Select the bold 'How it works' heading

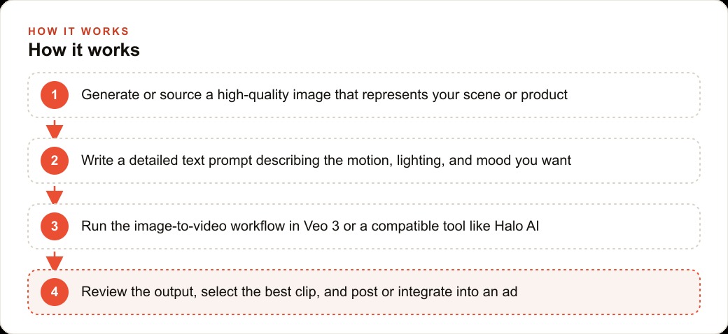click(x=84, y=50)
